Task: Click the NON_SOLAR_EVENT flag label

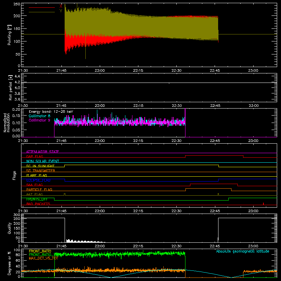Action: 43,161
